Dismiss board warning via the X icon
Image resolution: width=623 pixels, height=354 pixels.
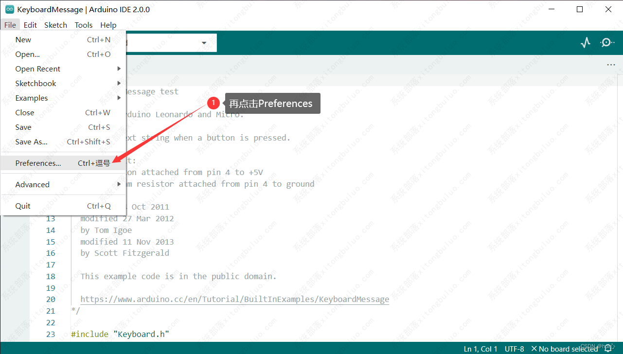(x=534, y=349)
